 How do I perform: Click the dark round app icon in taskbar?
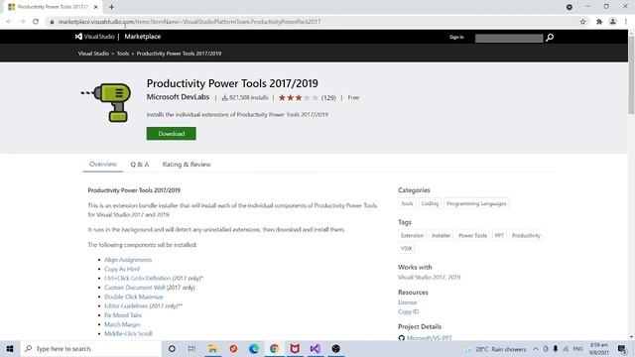335,348
